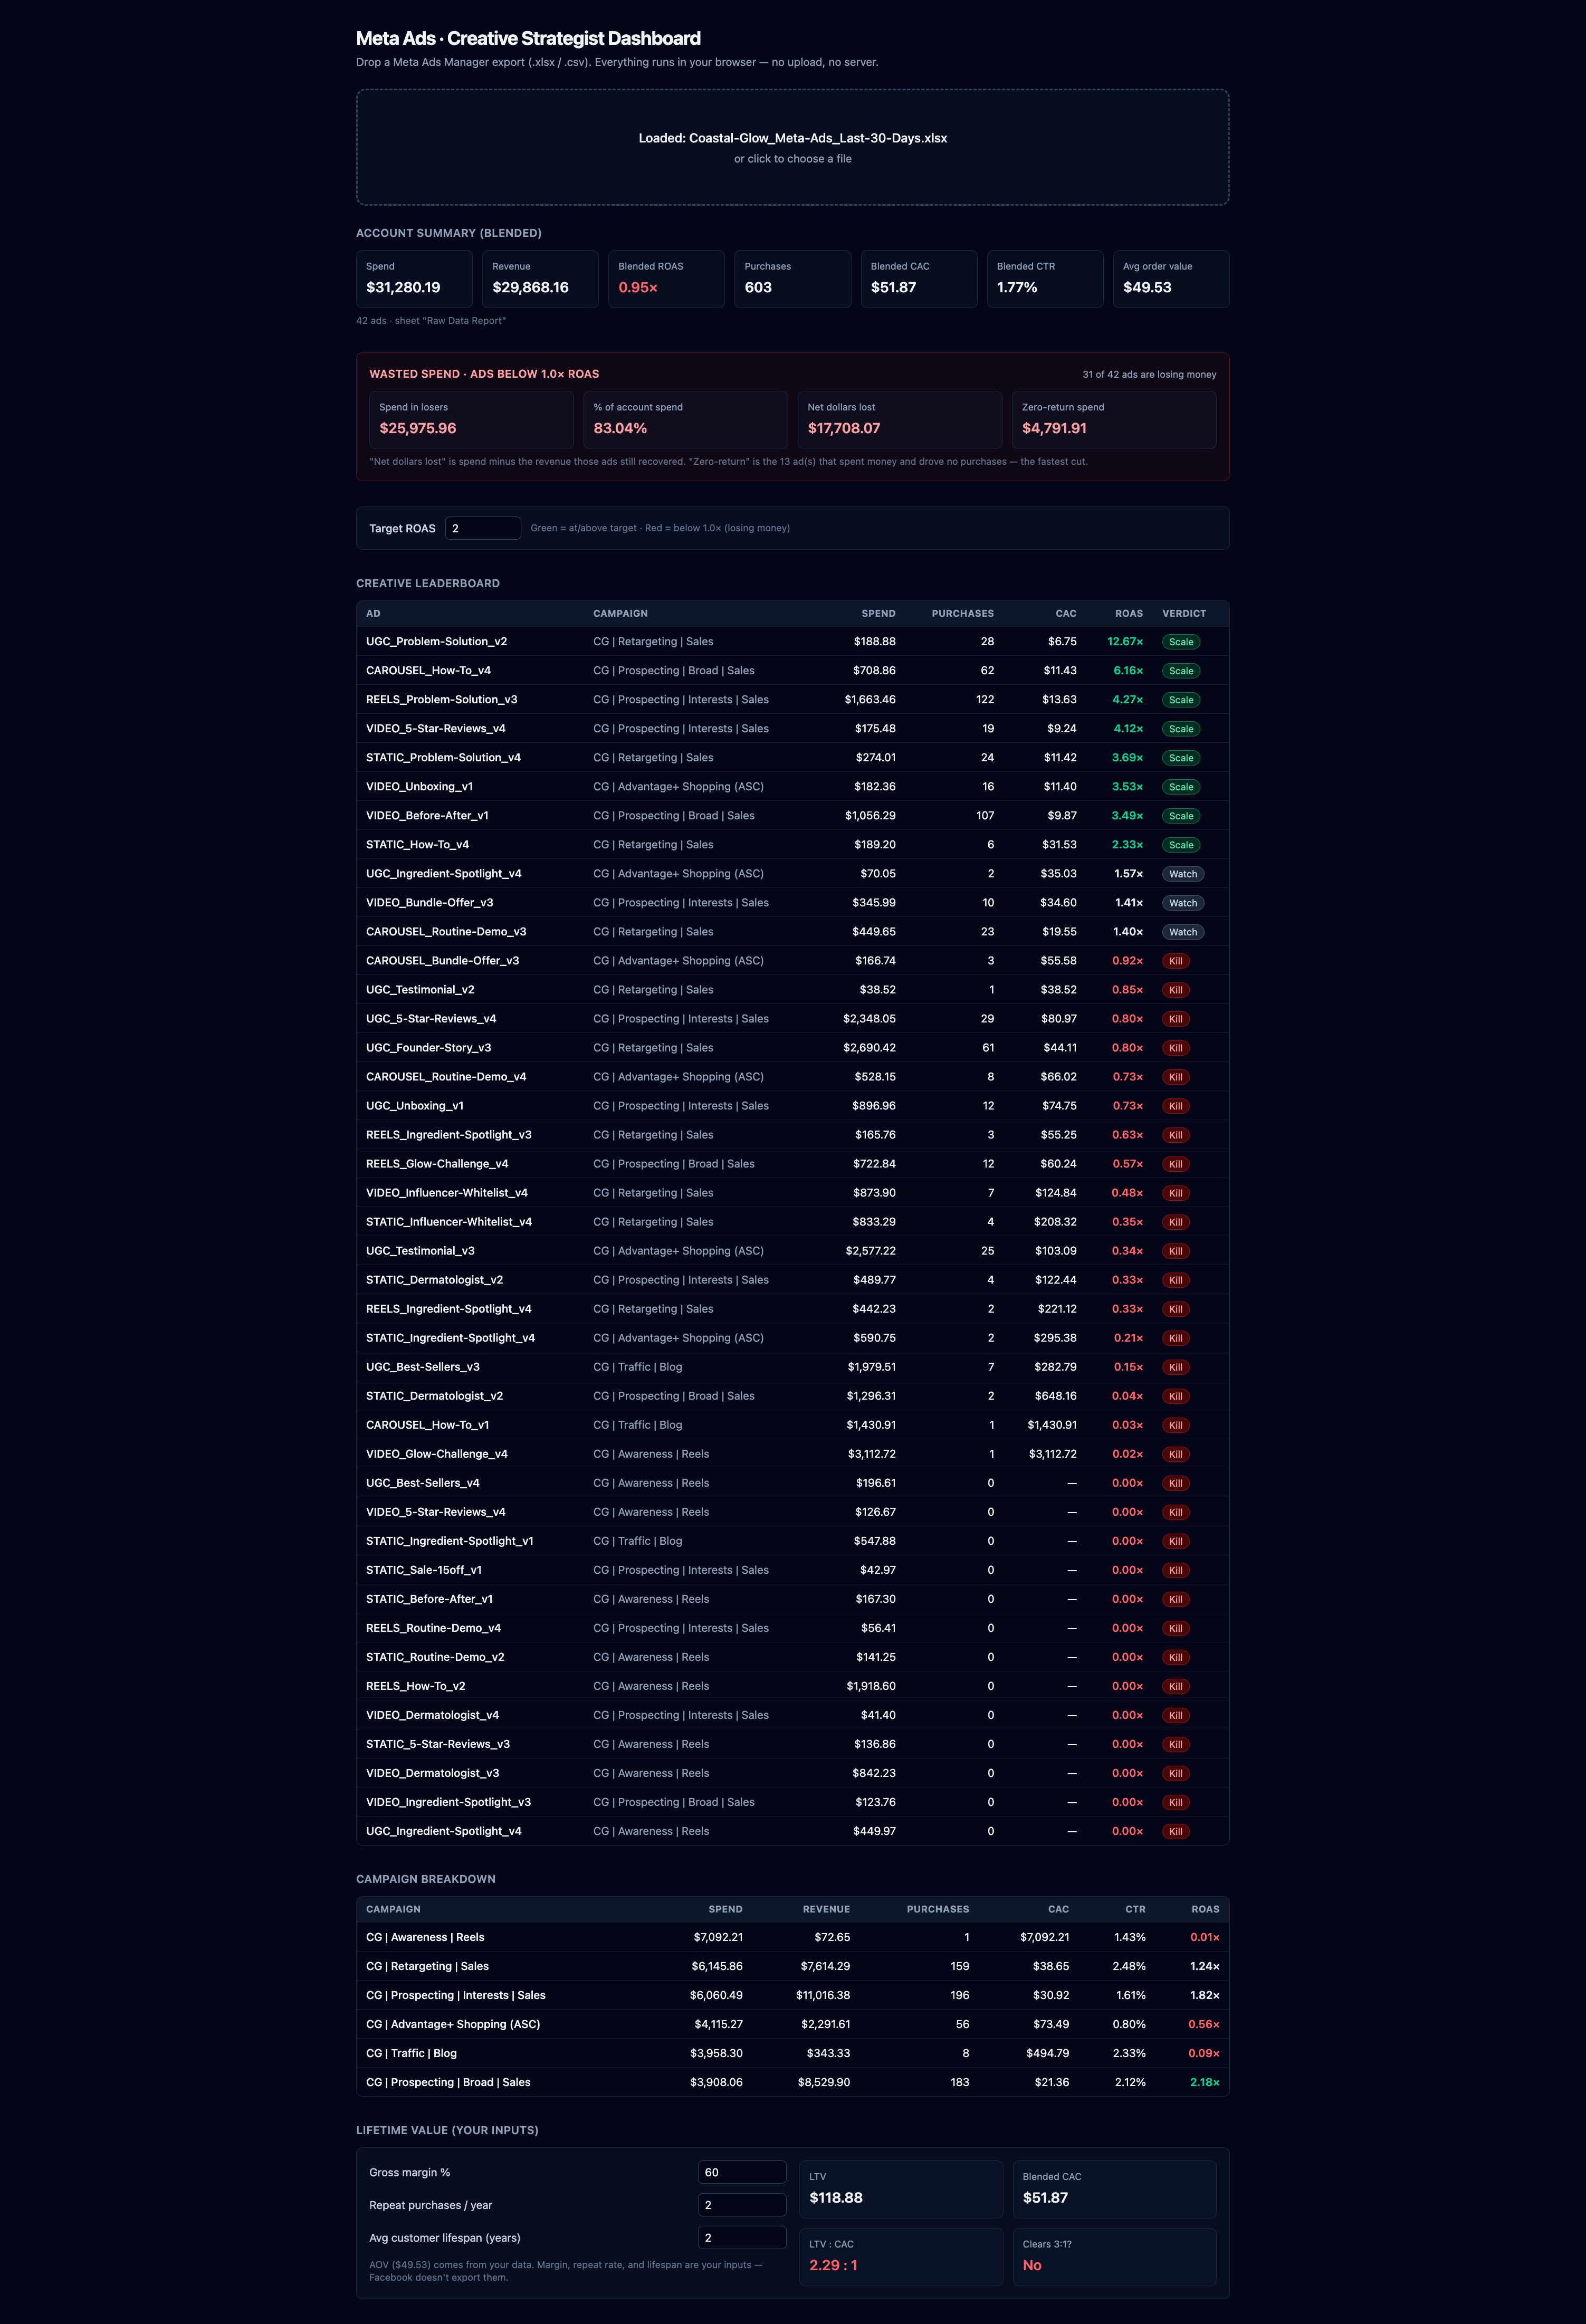This screenshot has height=2324, width=1586.
Task: Select the UGC_5-Star-Reviews_v4 ad name
Action: (x=431, y=1019)
